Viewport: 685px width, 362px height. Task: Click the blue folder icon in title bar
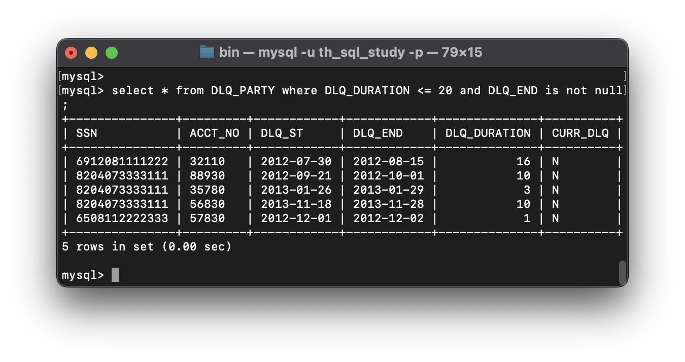pyautogui.click(x=207, y=52)
